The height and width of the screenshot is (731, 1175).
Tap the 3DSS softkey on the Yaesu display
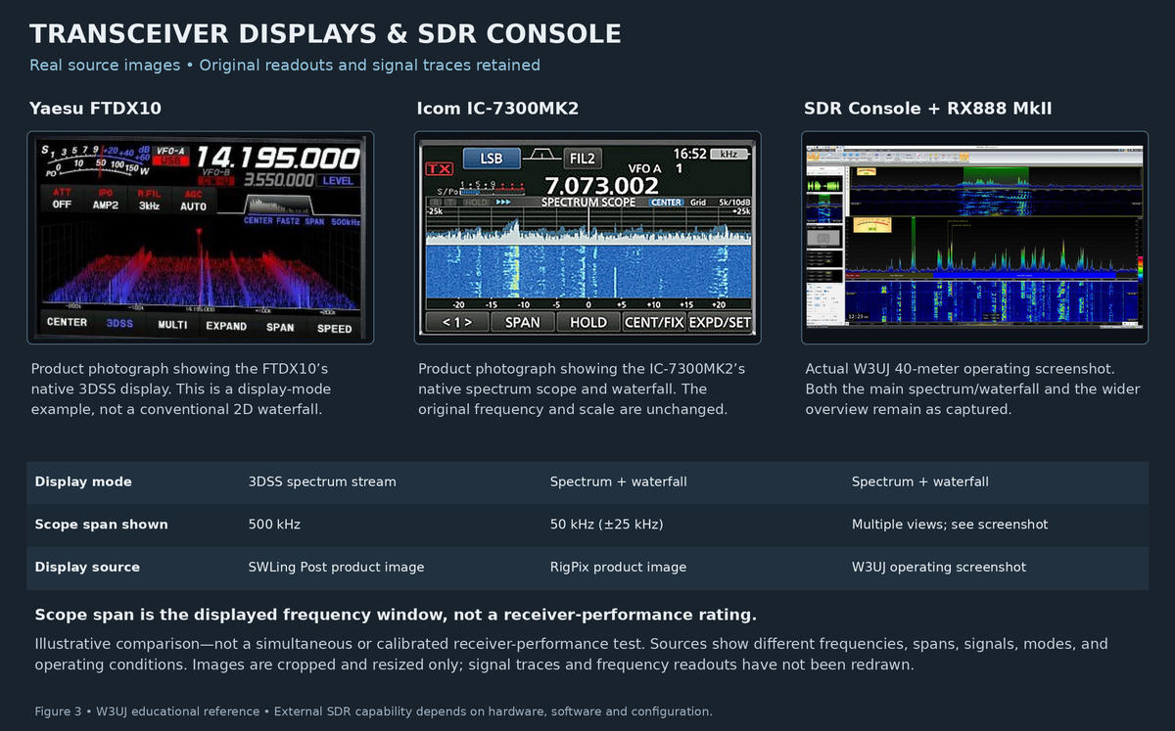tap(119, 324)
